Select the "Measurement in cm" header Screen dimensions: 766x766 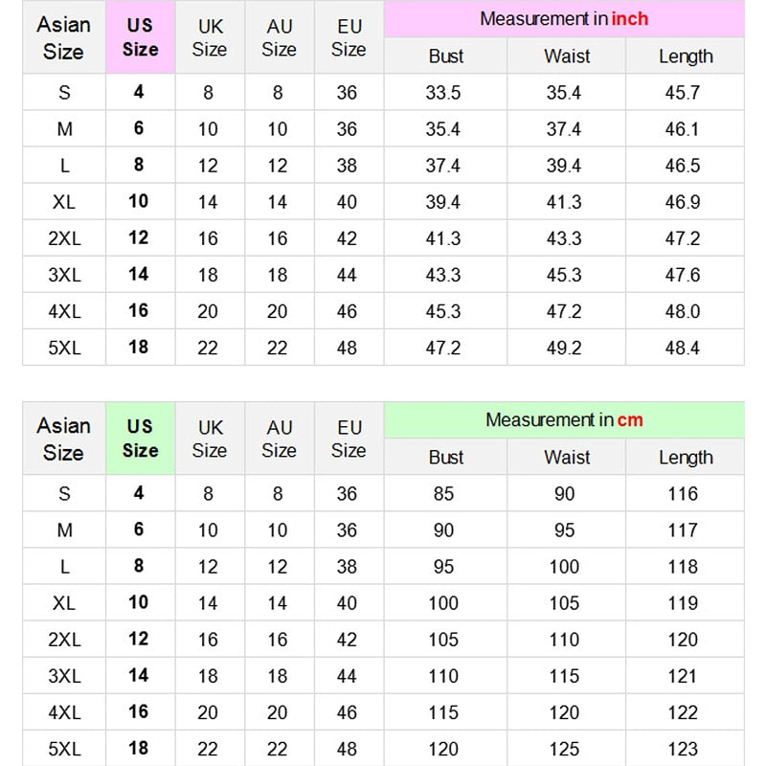564,420
